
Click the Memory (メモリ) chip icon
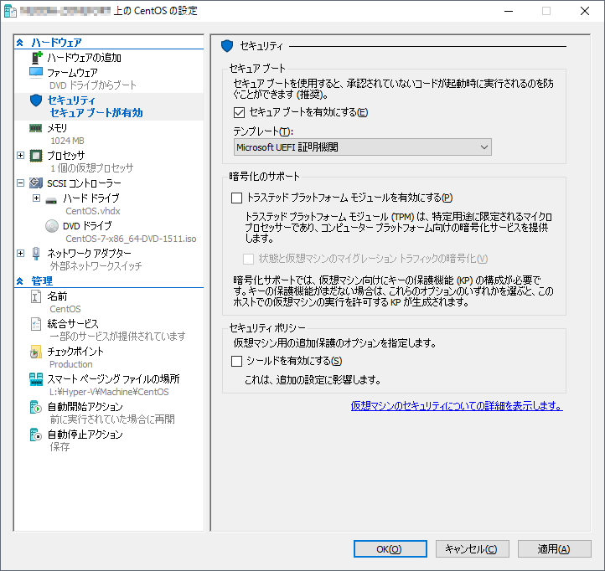point(36,128)
